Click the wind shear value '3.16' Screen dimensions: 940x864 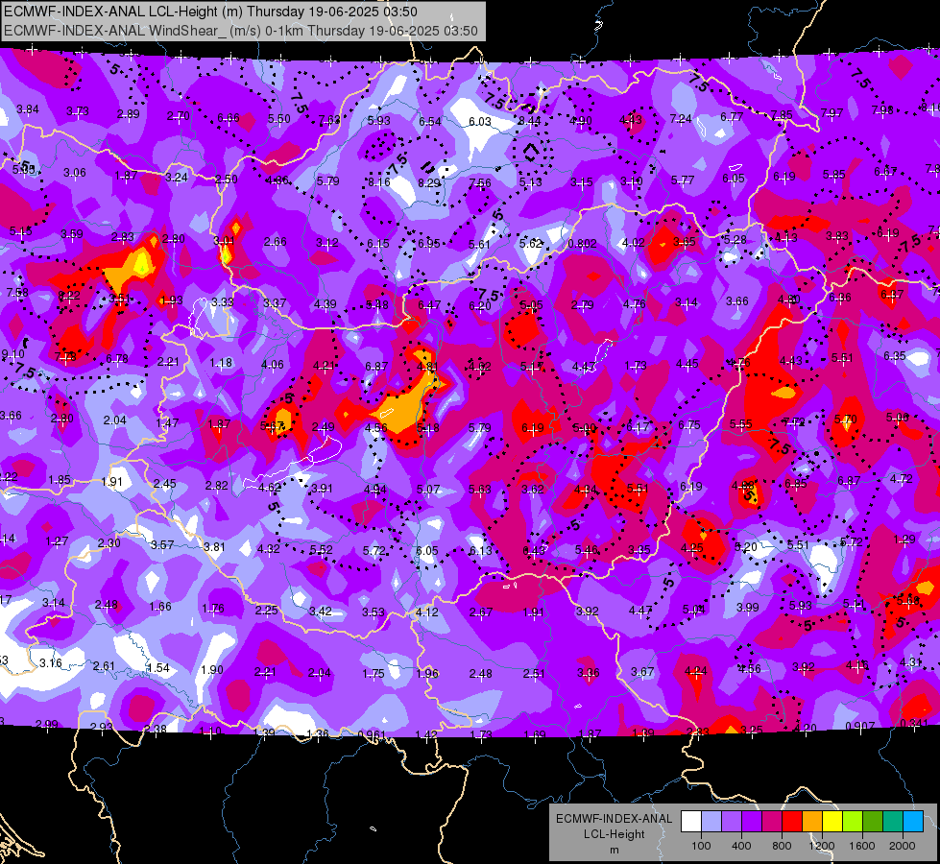click(50, 663)
